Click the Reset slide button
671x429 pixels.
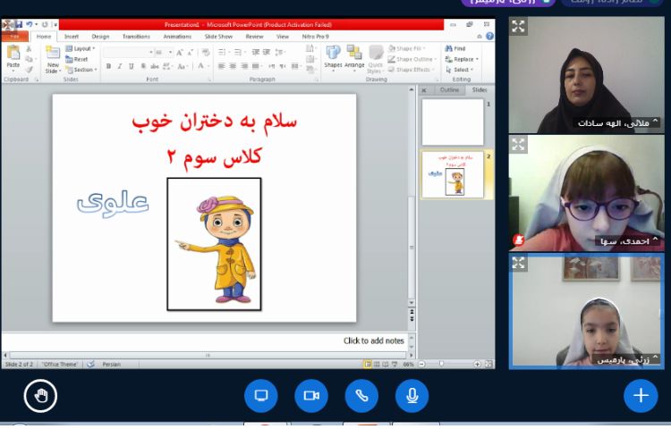(x=77, y=59)
